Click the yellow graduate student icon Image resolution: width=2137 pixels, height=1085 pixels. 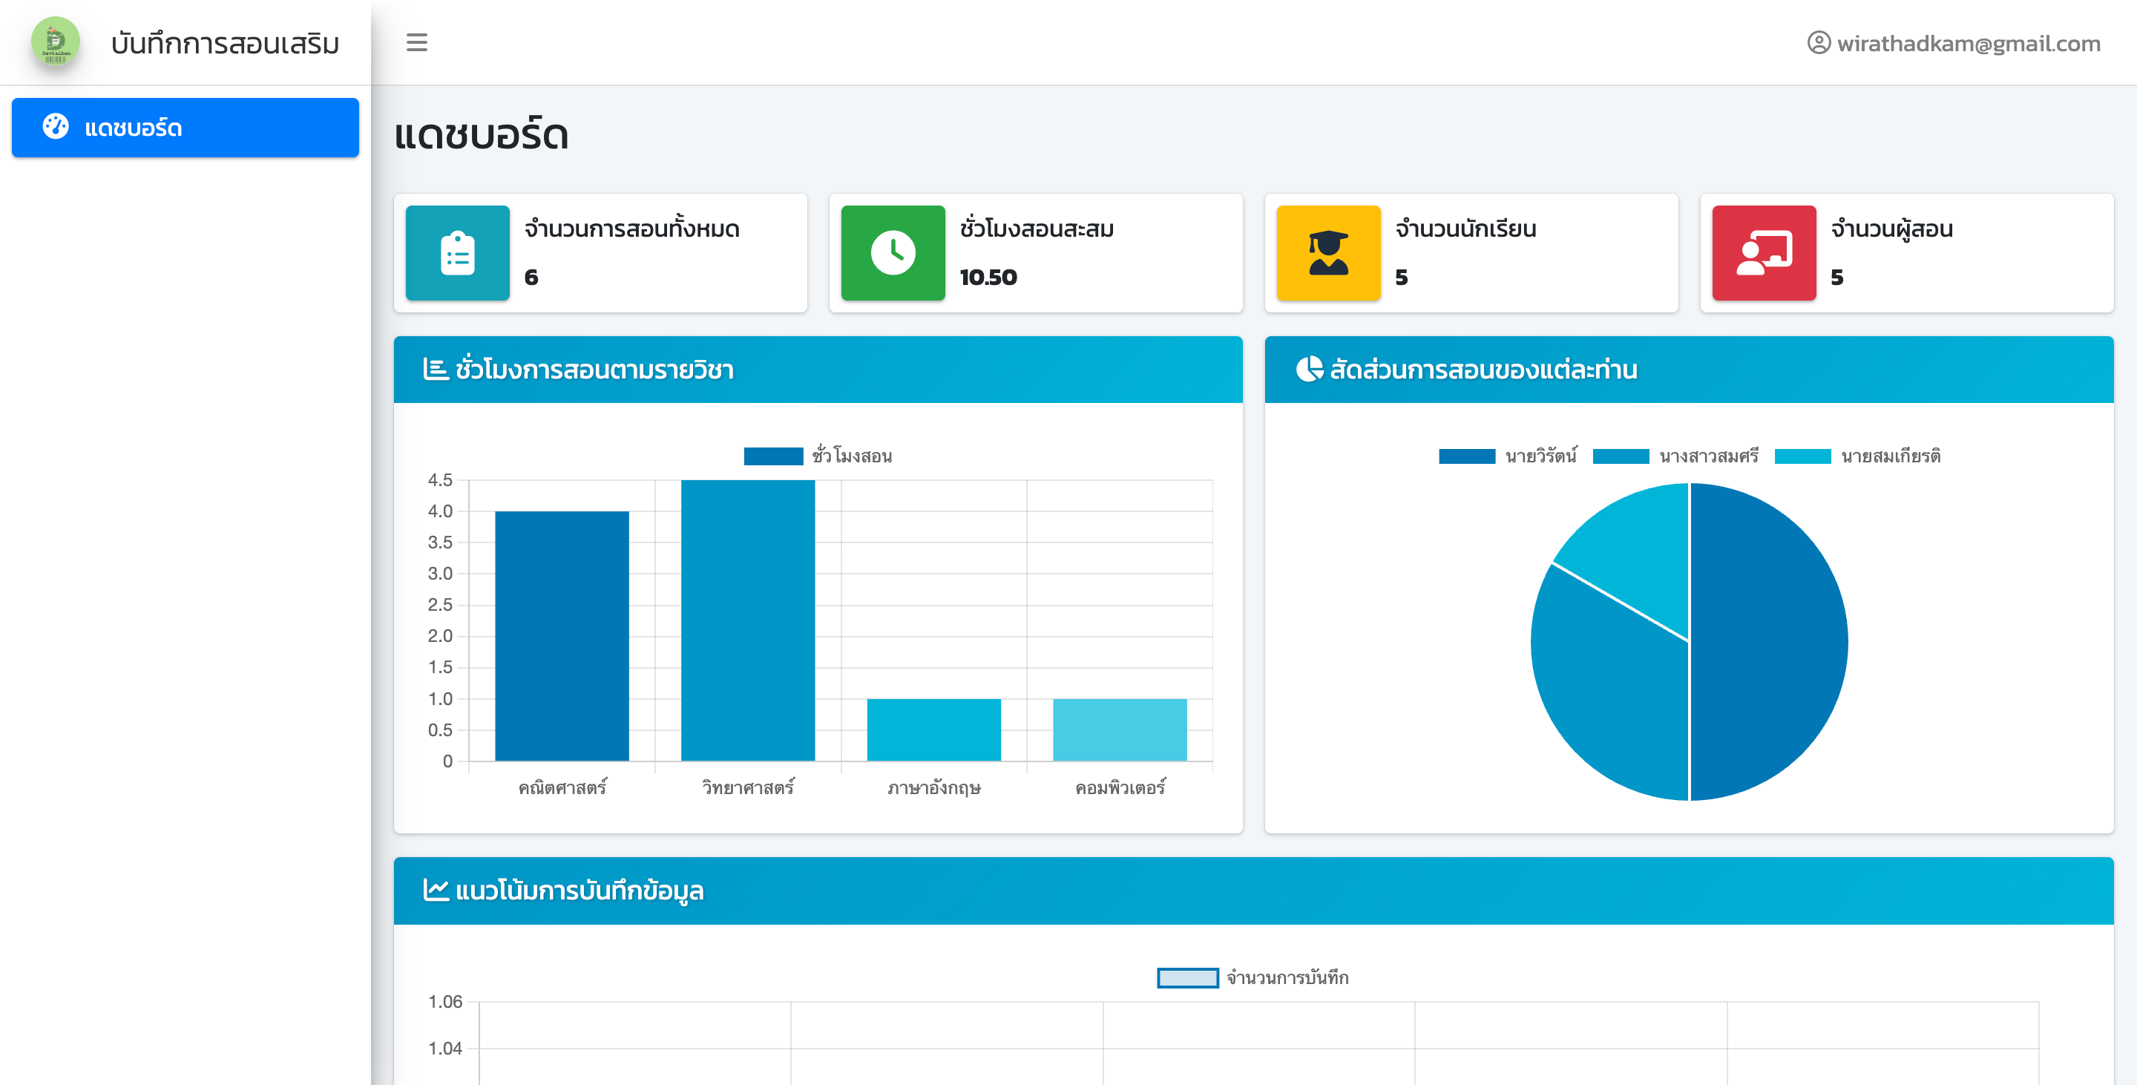click(1327, 253)
